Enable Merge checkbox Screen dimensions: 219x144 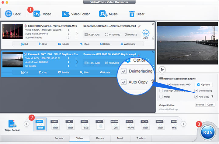[161, 97]
